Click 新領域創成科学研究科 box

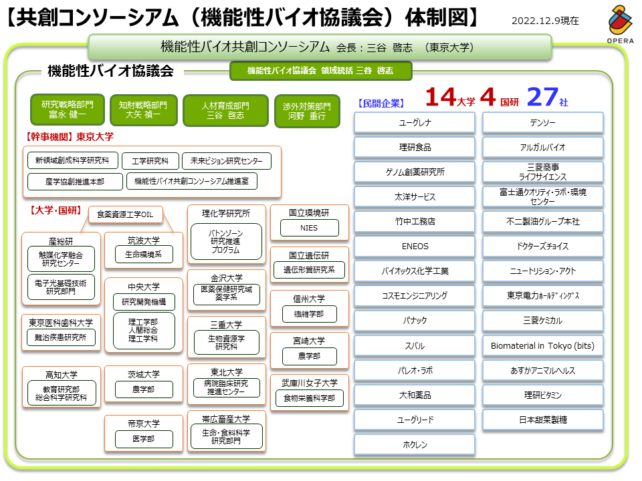point(72,160)
